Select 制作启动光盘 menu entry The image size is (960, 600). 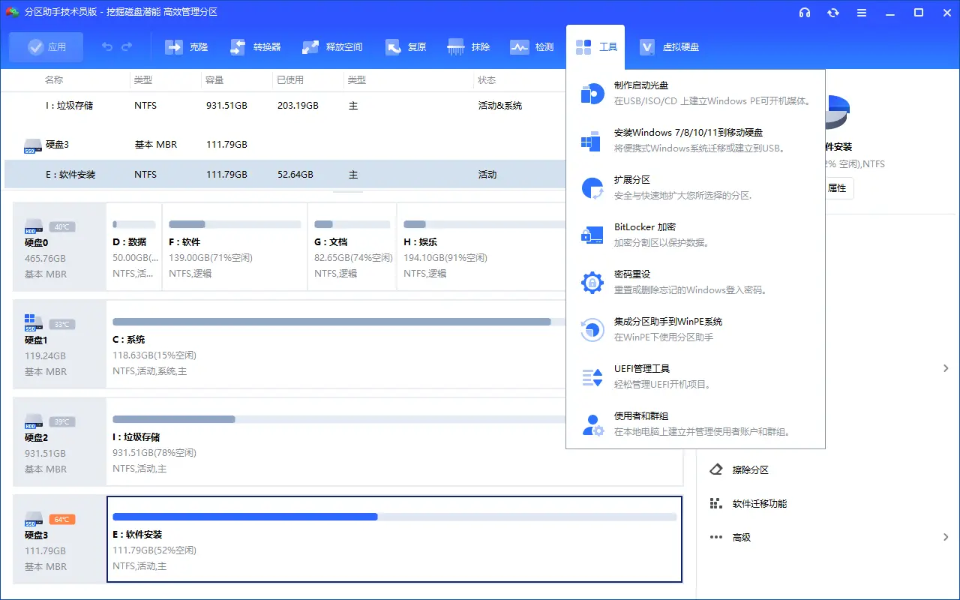click(x=696, y=93)
